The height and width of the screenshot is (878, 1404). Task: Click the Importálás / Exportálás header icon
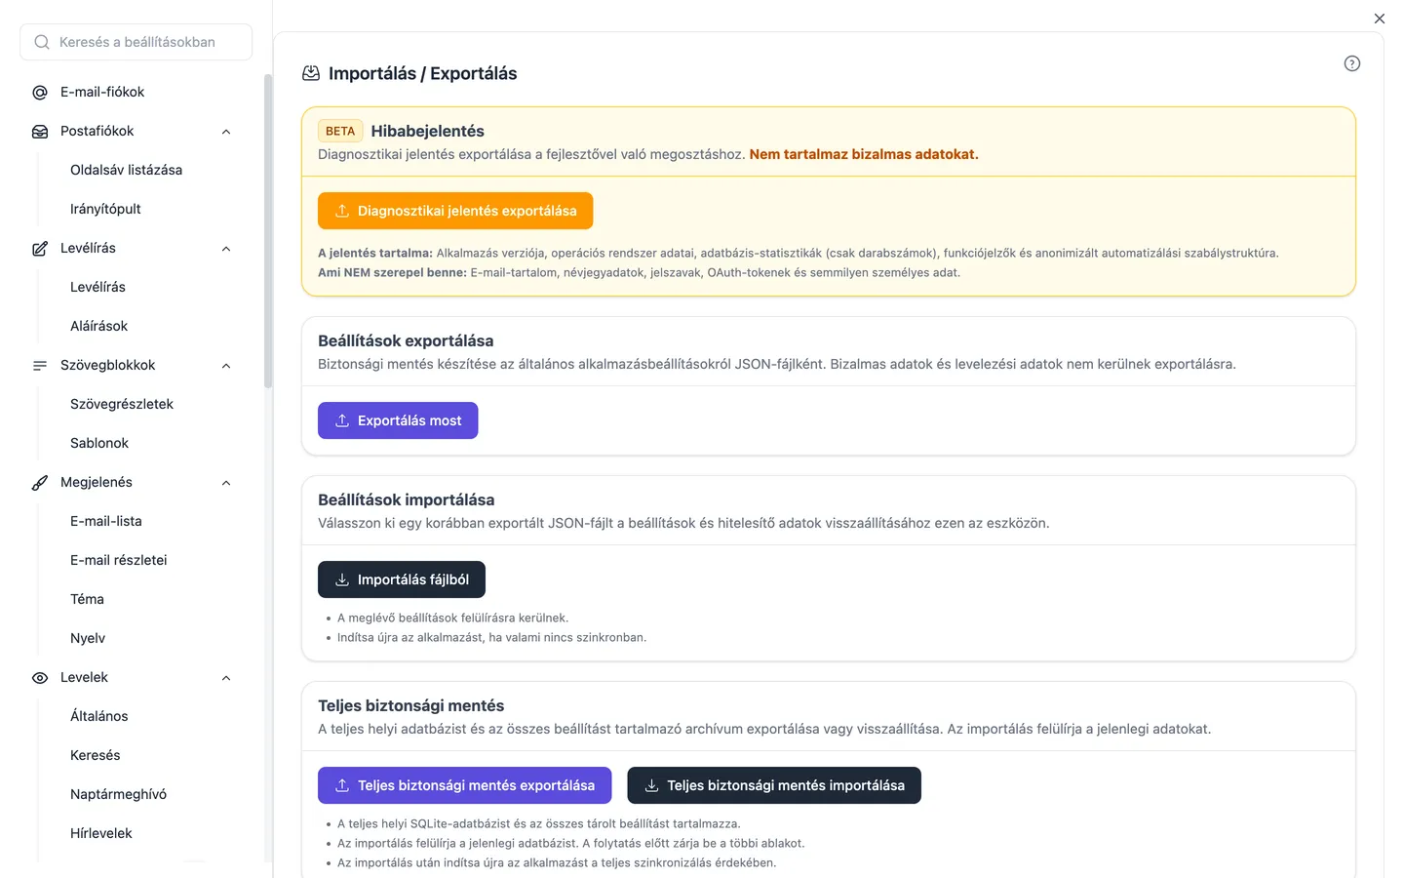(311, 73)
